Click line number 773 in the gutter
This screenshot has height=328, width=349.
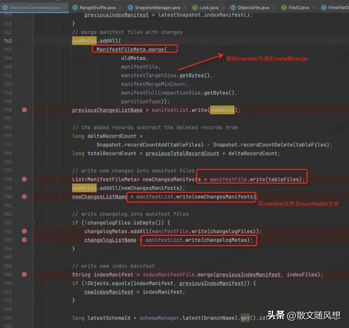pyautogui.click(x=8, y=136)
